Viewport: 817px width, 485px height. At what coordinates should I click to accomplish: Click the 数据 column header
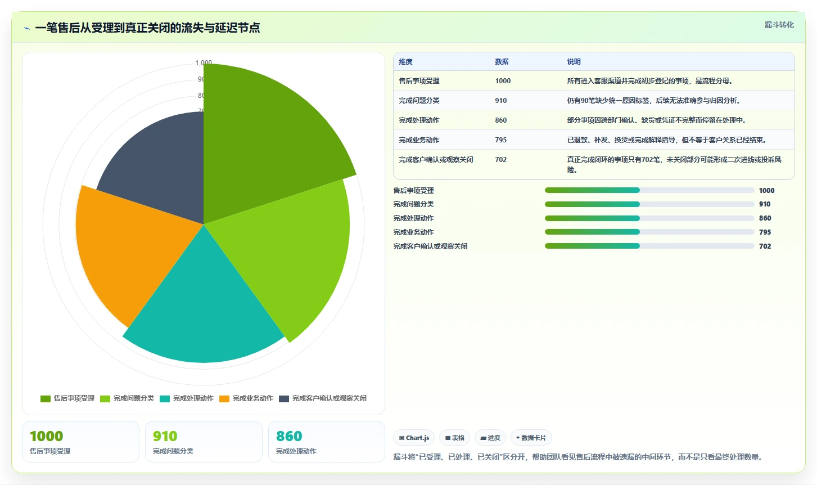pos(502,62)
